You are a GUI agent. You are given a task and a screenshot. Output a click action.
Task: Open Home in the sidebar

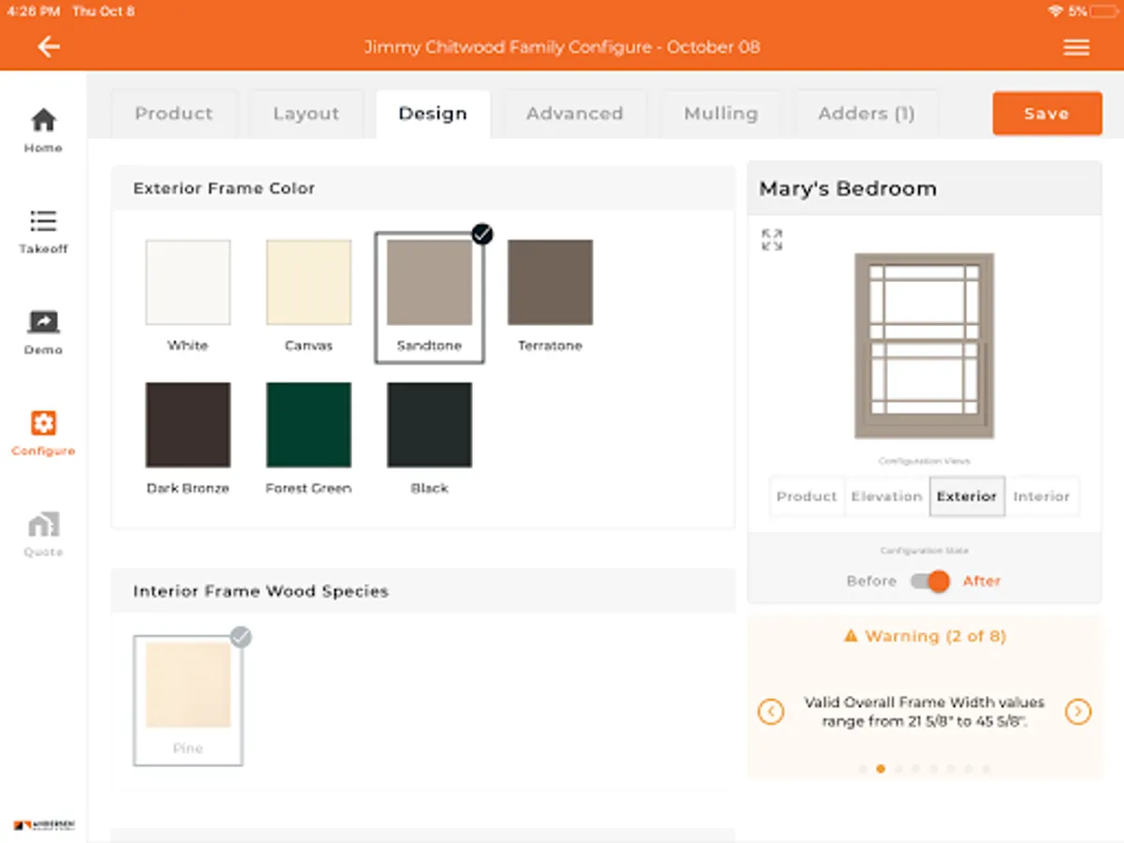tap(43, 130)
